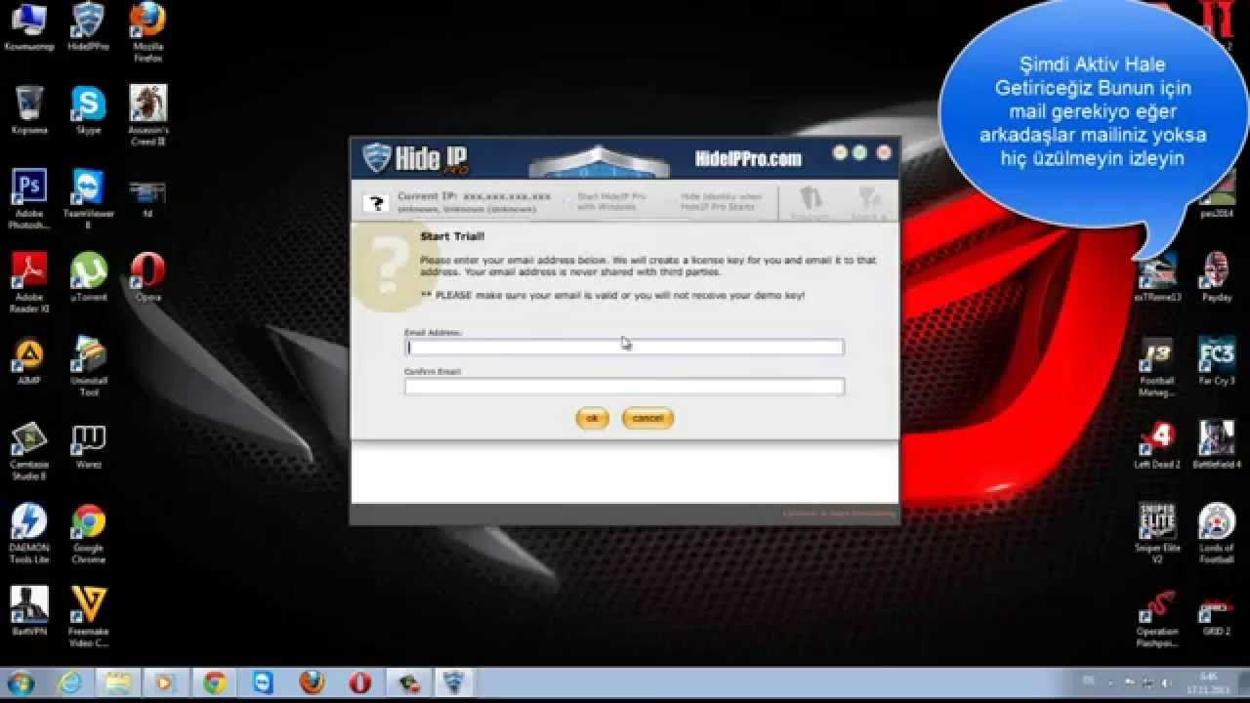Launch Football Manager 13 desktop shortcut
1250x703 pixels.
(1156, 367)
